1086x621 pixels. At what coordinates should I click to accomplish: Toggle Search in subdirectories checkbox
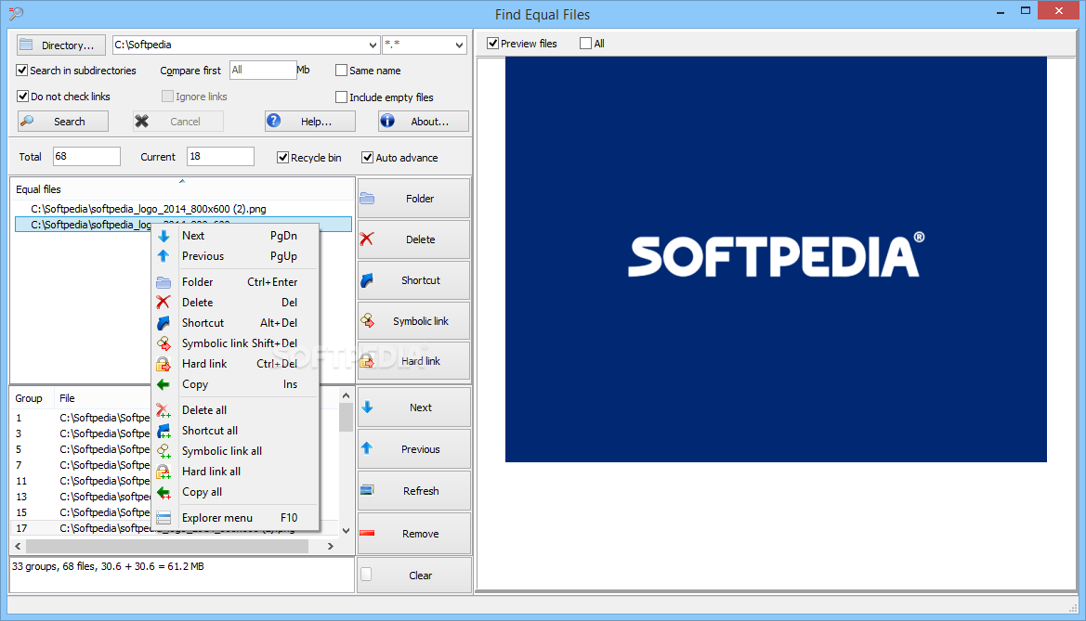click(x=22, y=71)
